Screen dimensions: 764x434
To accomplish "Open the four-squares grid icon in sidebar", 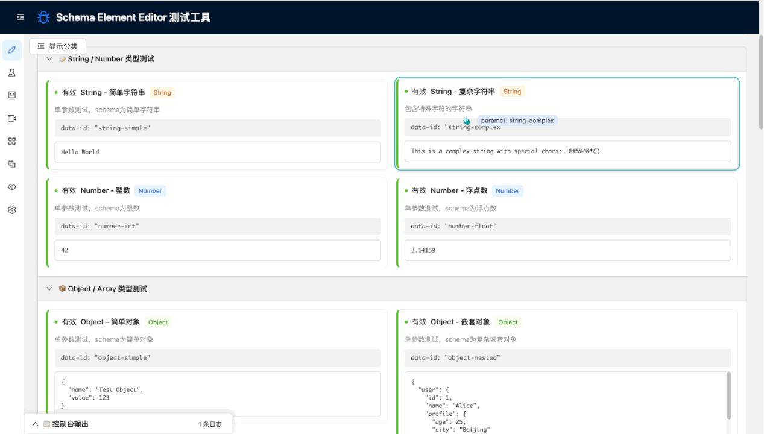I will [x=12, y=141].
